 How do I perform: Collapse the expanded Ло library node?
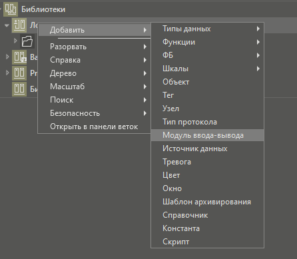[x=7, y=25]
